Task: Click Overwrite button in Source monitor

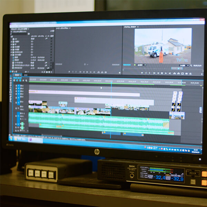Action: pyautogui.click(x=102, y=72)
